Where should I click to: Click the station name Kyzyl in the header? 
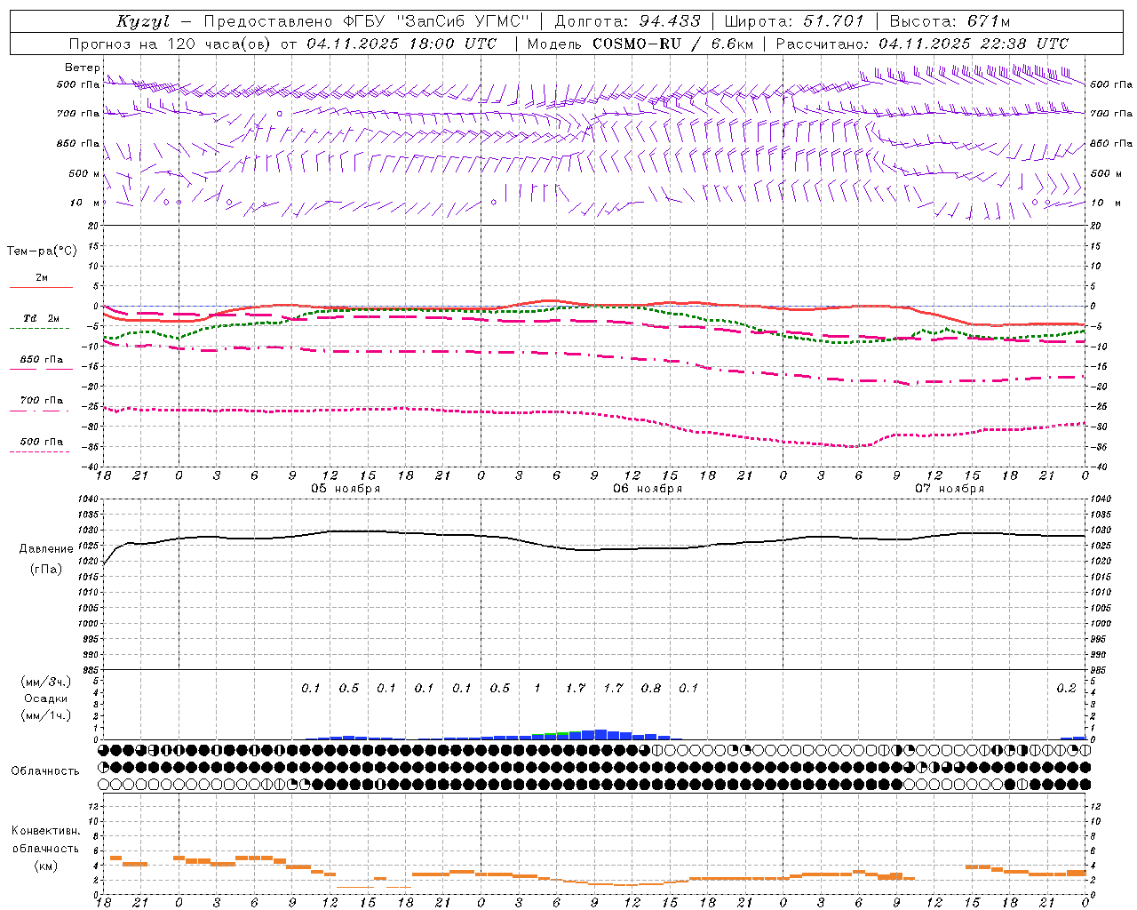143,21
